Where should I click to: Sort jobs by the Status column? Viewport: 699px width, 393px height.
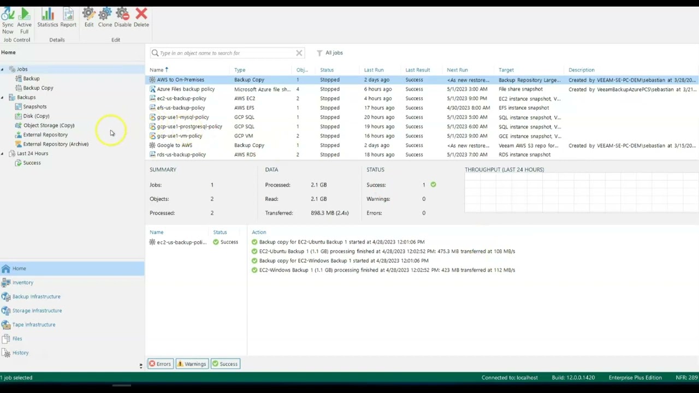(327, 70)
